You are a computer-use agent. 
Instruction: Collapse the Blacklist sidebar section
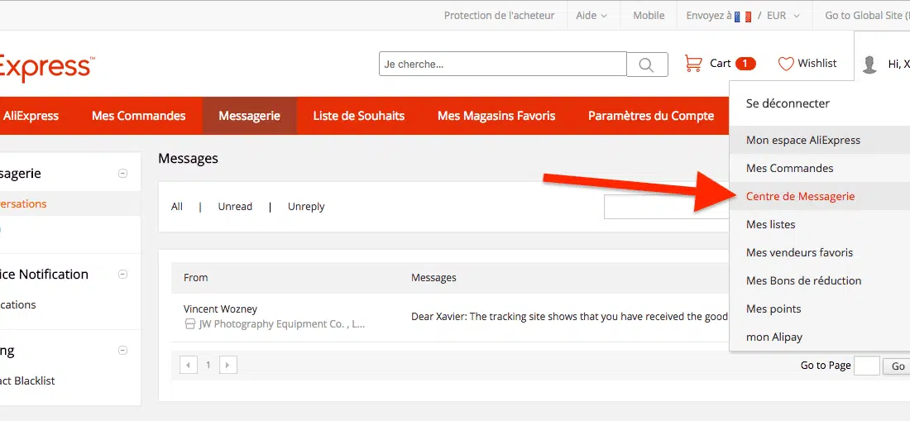click(122, 350)
